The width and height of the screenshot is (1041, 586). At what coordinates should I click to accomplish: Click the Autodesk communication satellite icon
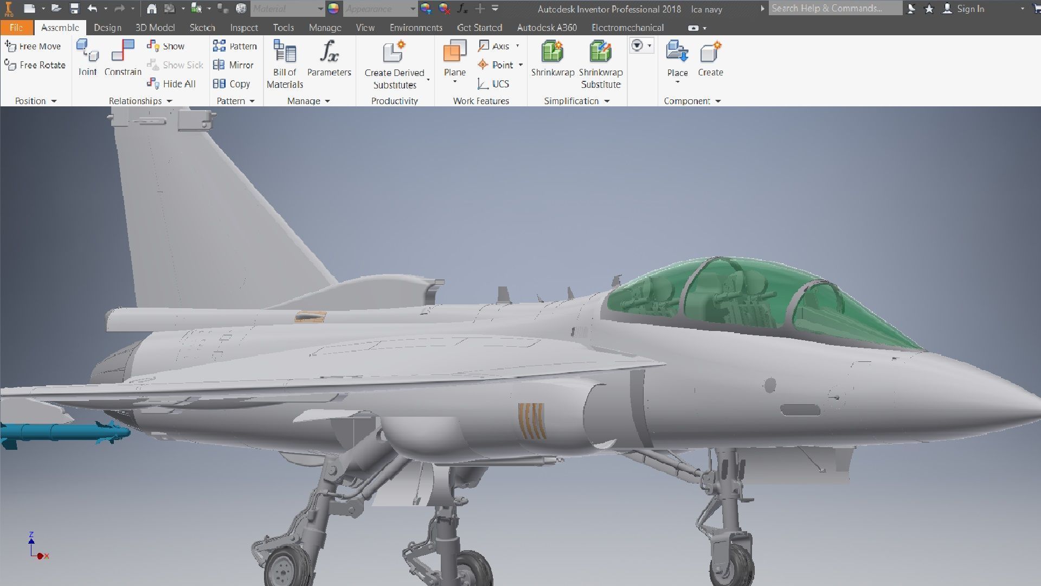(x=911, y=9)
